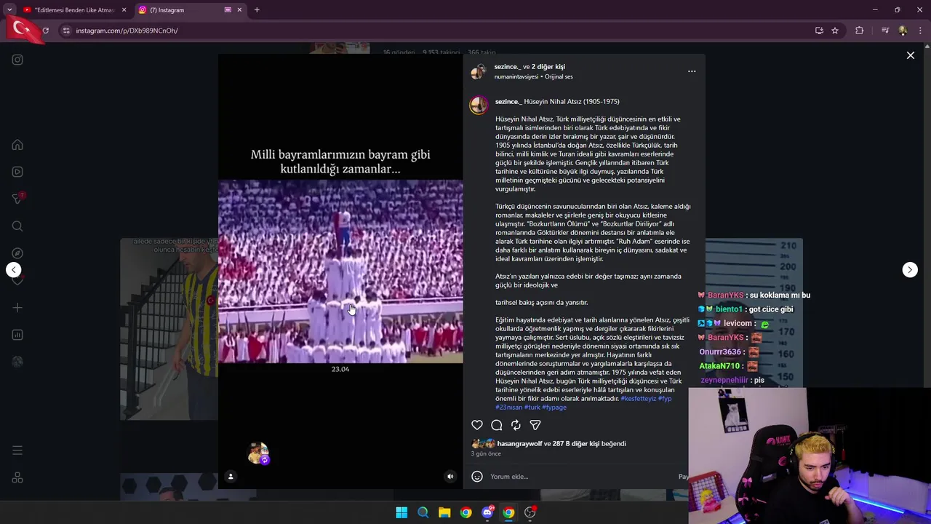Toggle video sound speaker icon
The width and height of the screenshot is (931, 524).
click(x=450, y=477)
